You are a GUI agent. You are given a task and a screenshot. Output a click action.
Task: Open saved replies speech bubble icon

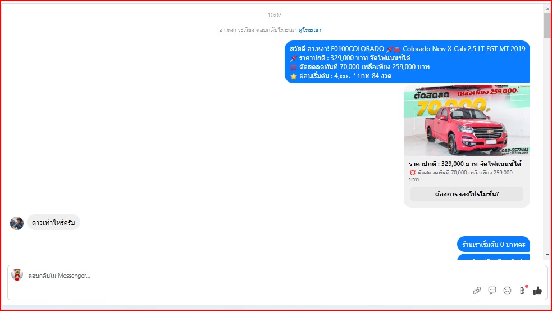[492, 290]
